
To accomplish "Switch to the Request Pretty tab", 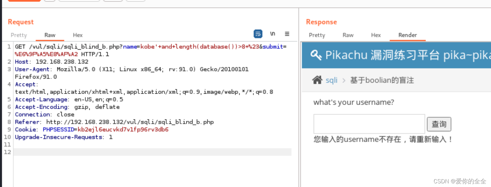I will tap(19, 35).
